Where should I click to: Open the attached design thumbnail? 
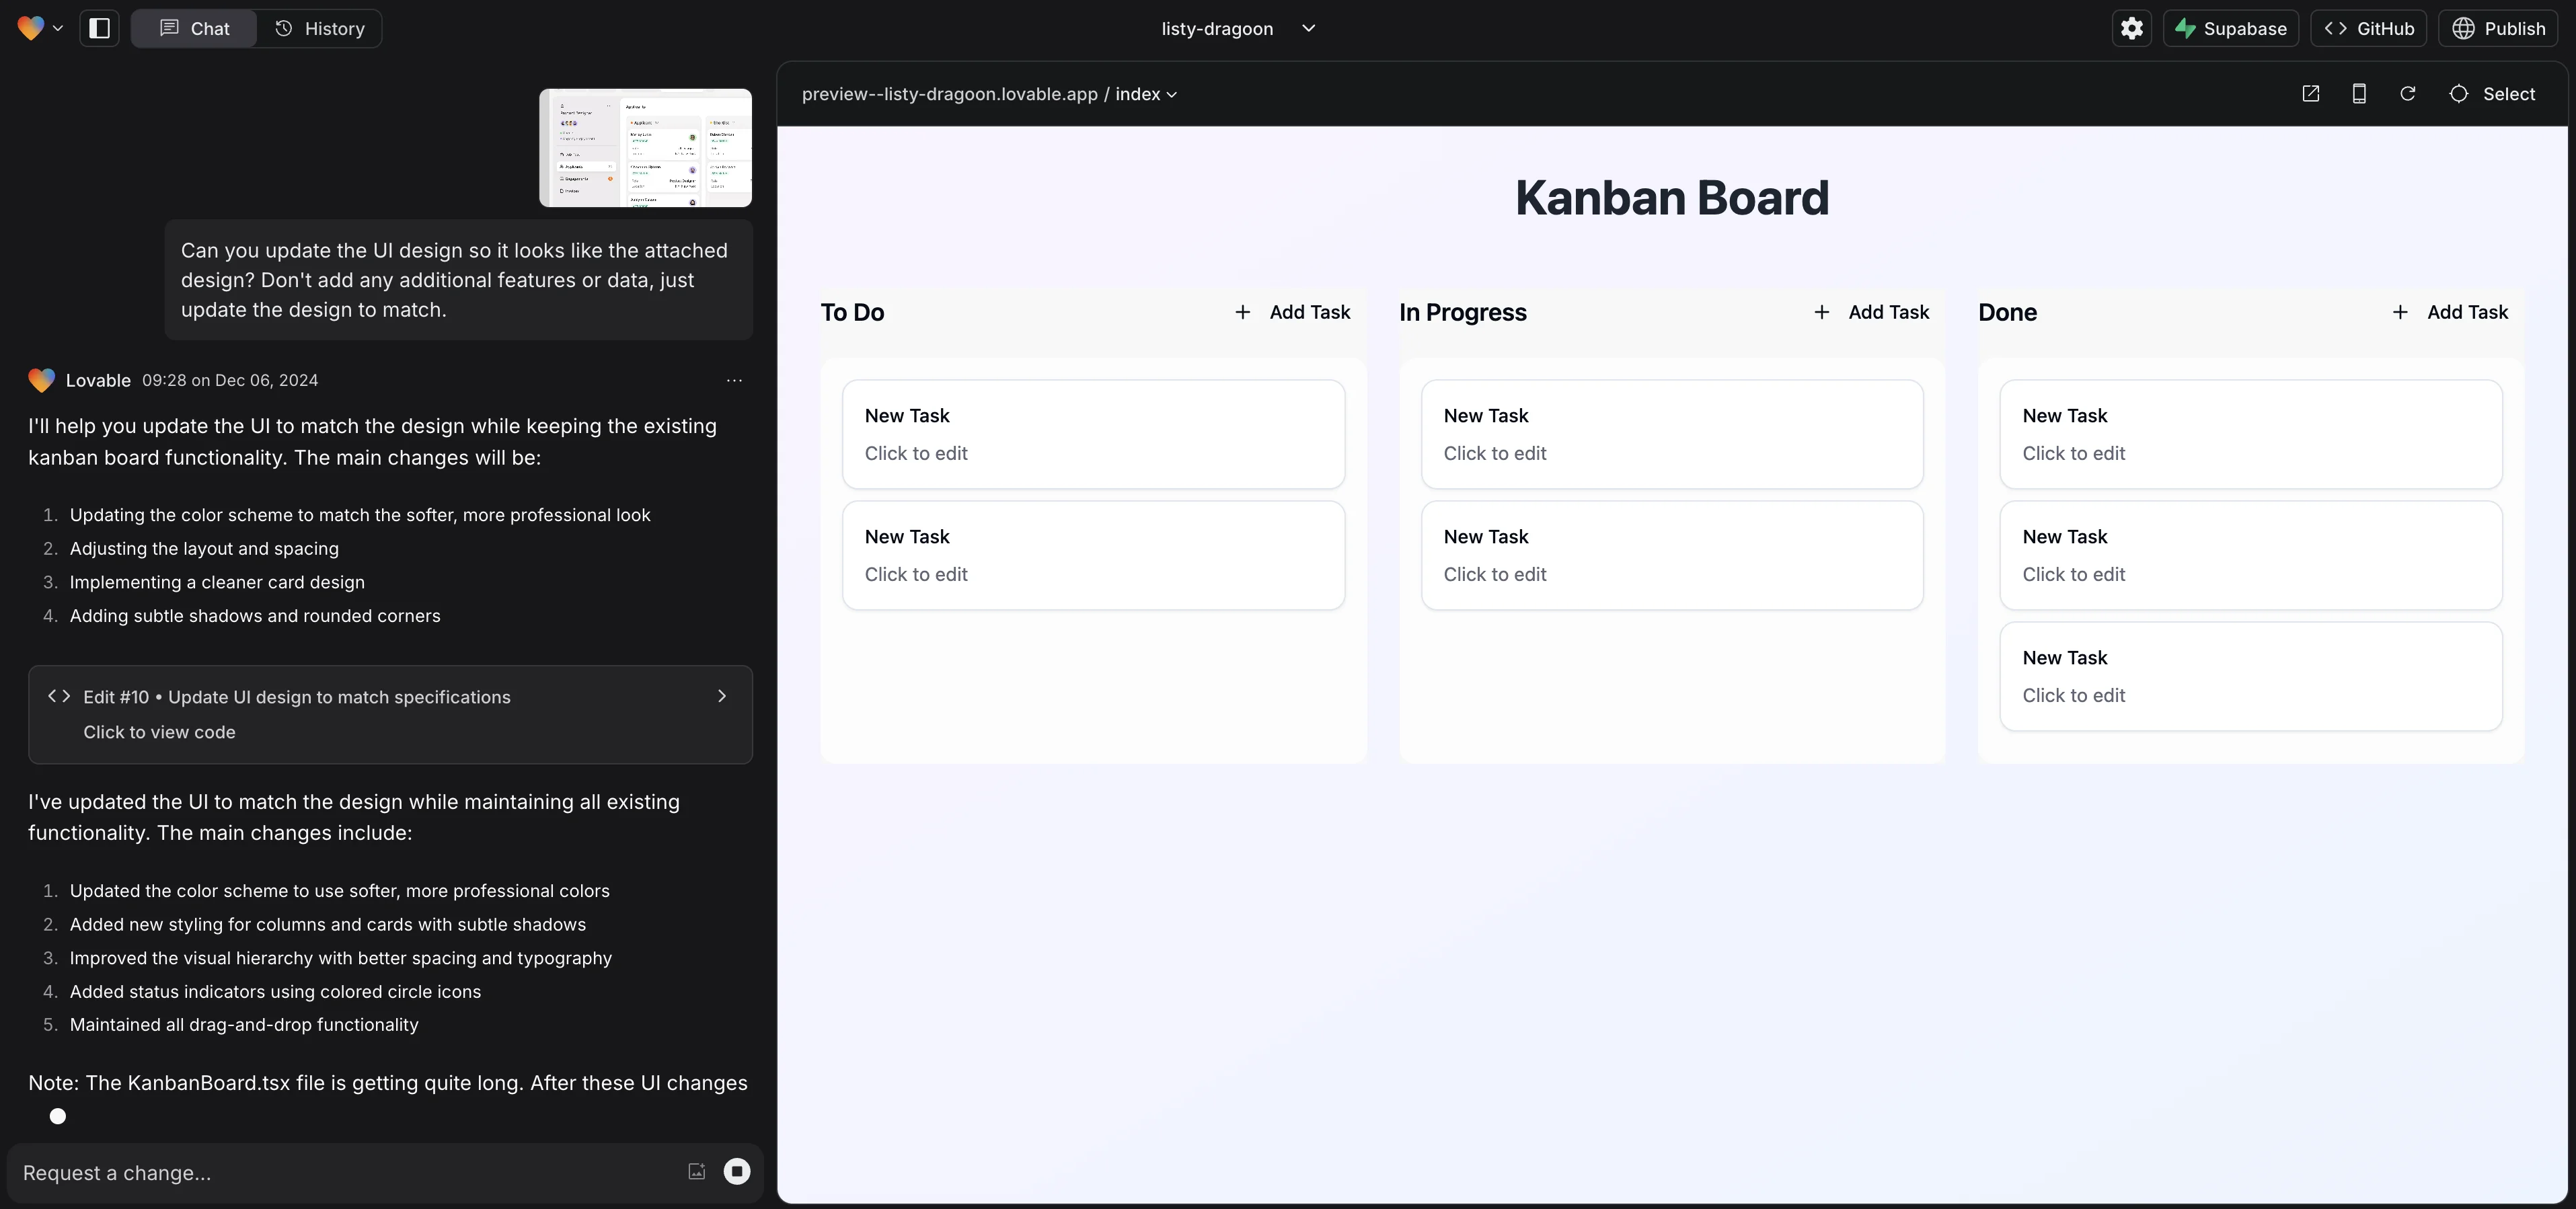(645, 148)
